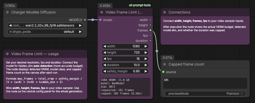Collapse the Video Frame Limit node via its title dot

102,12
